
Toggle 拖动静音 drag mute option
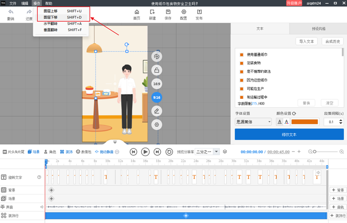point(104,152)
